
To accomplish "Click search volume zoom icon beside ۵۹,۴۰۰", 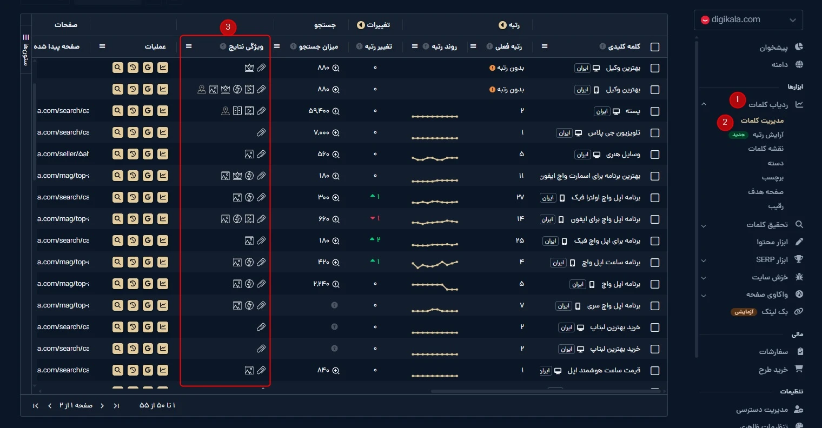I will tap(336, 111).
